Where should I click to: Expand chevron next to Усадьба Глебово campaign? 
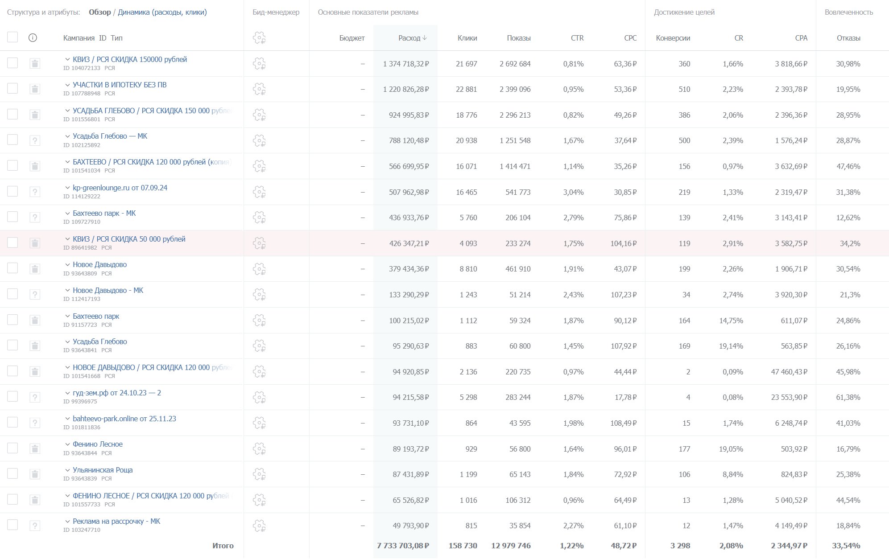67,341
